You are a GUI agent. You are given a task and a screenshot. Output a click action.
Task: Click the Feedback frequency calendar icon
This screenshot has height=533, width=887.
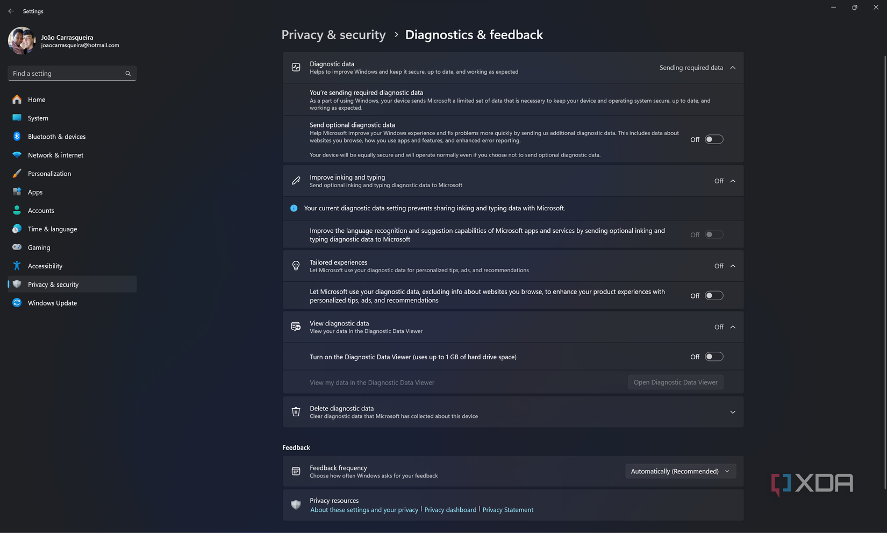point(296,471)
